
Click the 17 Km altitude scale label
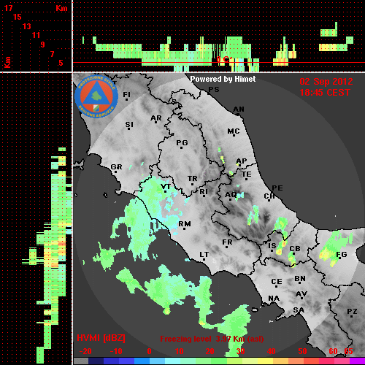[x=9, y=8]
